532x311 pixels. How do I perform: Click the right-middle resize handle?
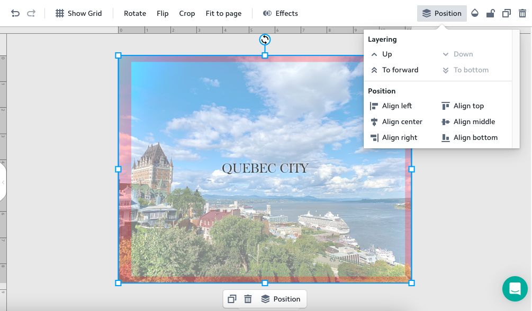[411, 169]
